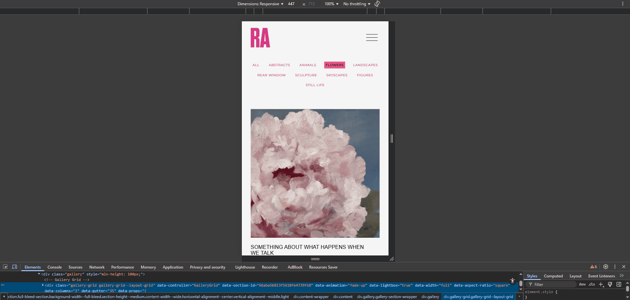Switch to the Computed tab

(x=553, y=276)
